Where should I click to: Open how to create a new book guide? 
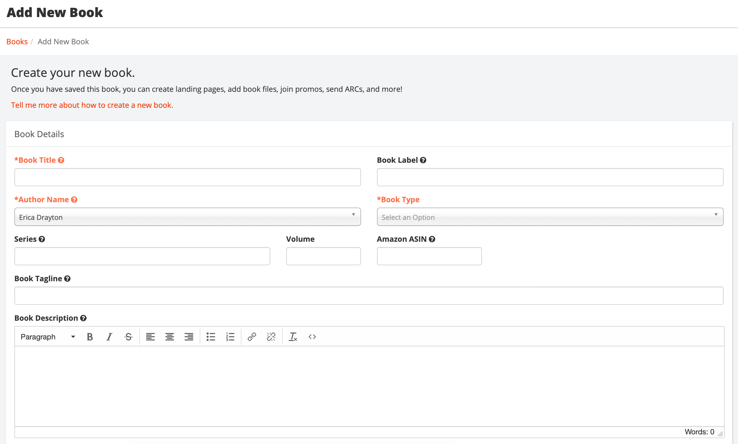[92, 105]
